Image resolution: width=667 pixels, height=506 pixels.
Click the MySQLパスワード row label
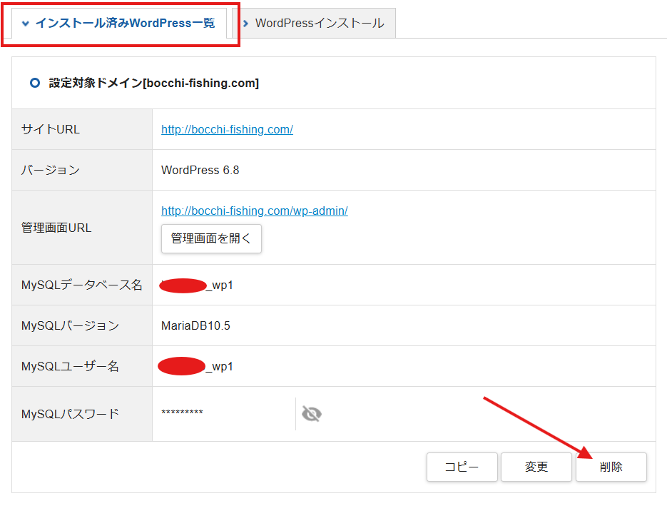[x=70, y=414]
